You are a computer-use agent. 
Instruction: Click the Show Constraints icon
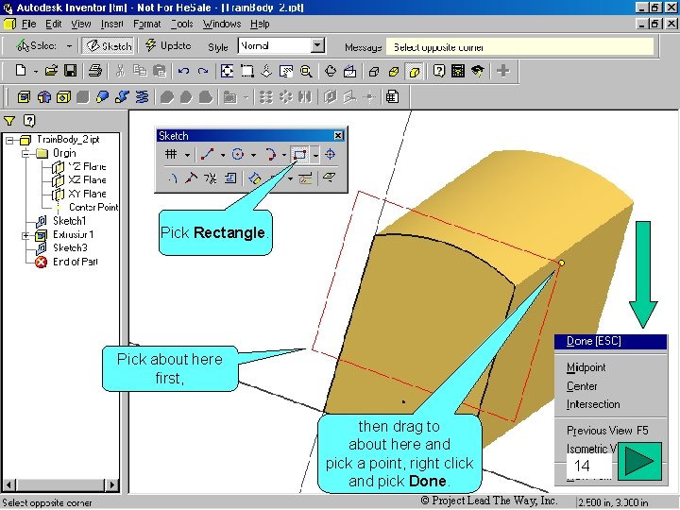[305, 178]
